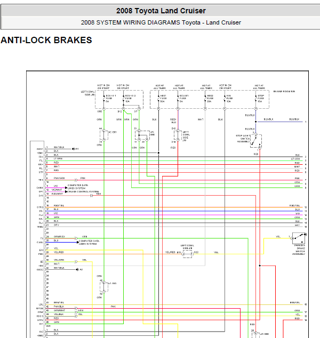Click the ECU-IG 2 fuse 10A label

(130, 98)
